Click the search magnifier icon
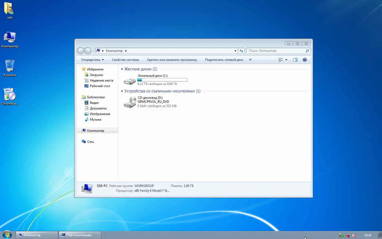Viewport: 382px width, 239px height. tap(307, 51)
